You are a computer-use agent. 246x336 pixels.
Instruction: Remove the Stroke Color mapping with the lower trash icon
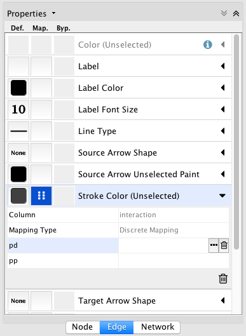click(223, 279)
